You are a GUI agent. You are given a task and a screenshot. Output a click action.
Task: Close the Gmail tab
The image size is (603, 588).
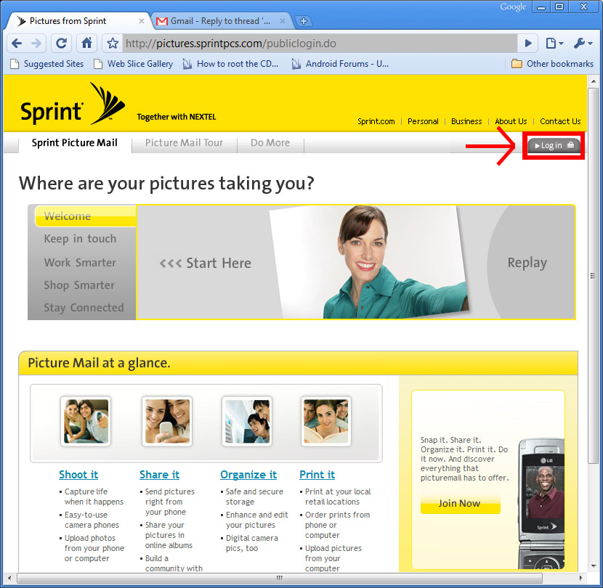tap(283, 21)
